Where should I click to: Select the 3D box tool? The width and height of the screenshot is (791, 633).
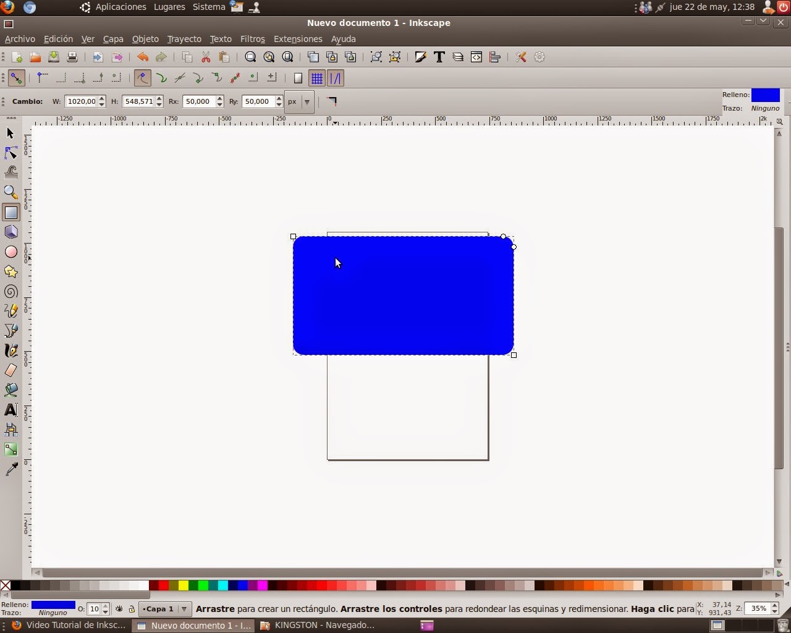11,232
